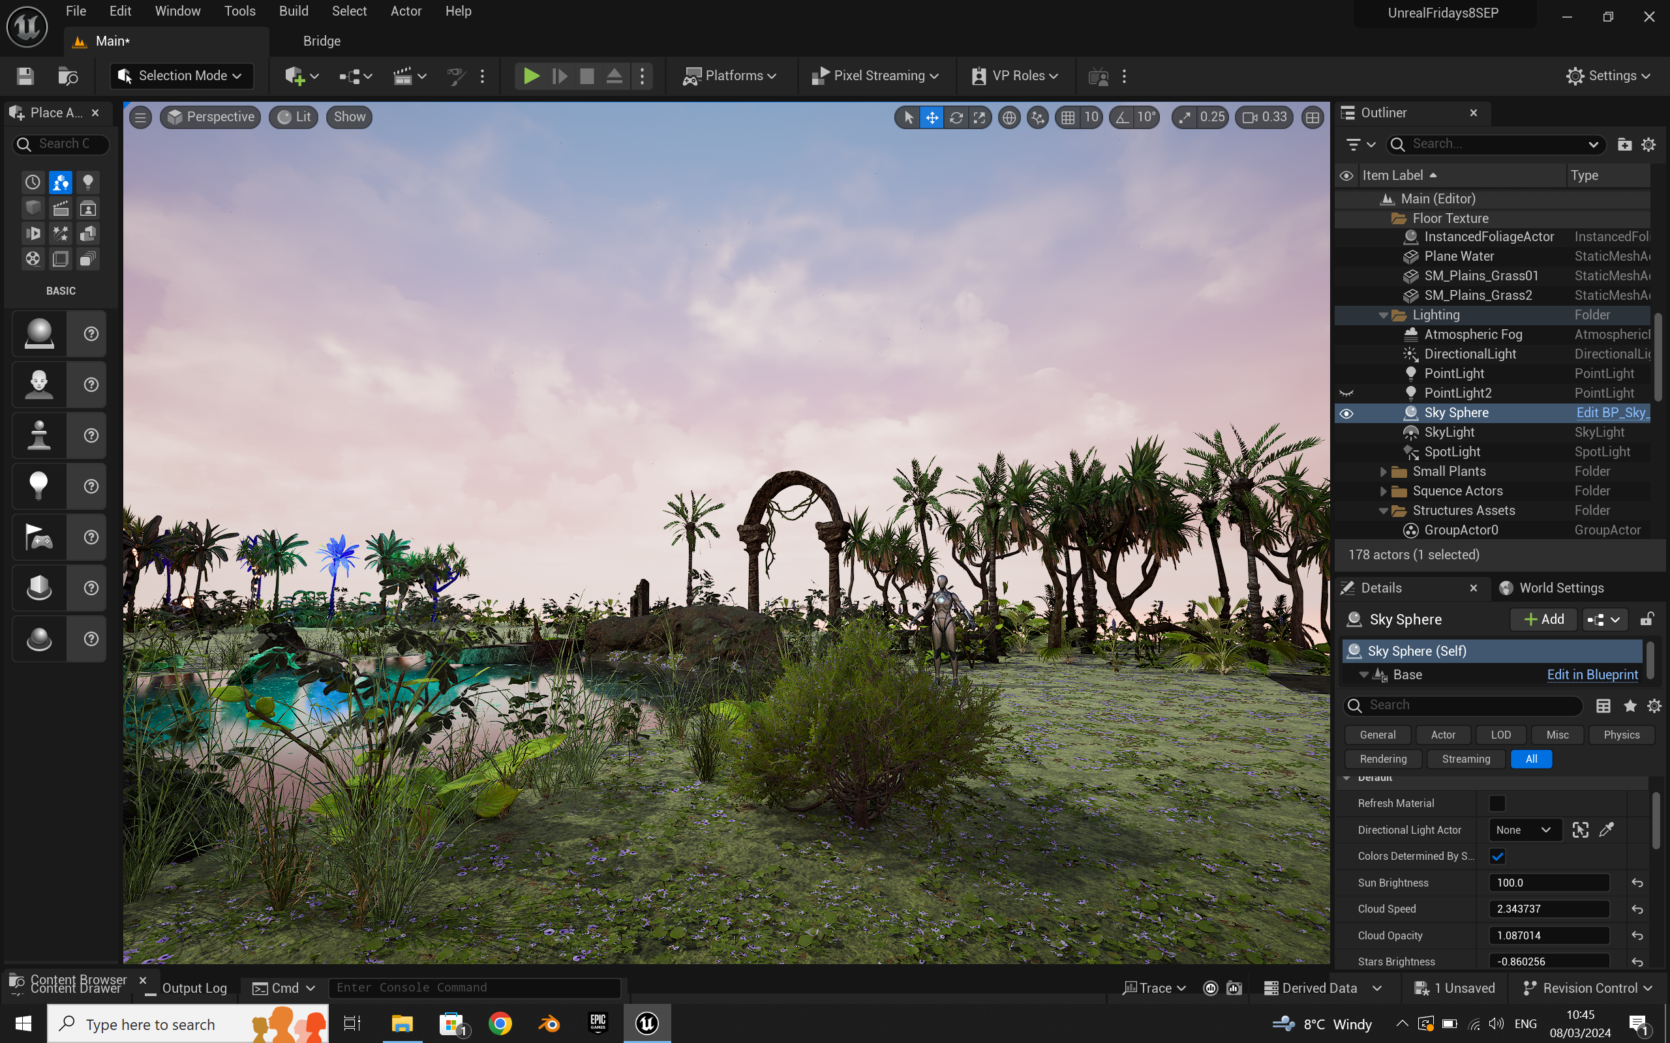Click the green Play button in toolbar
The image size is (1670, 1043).
point(530,76)
